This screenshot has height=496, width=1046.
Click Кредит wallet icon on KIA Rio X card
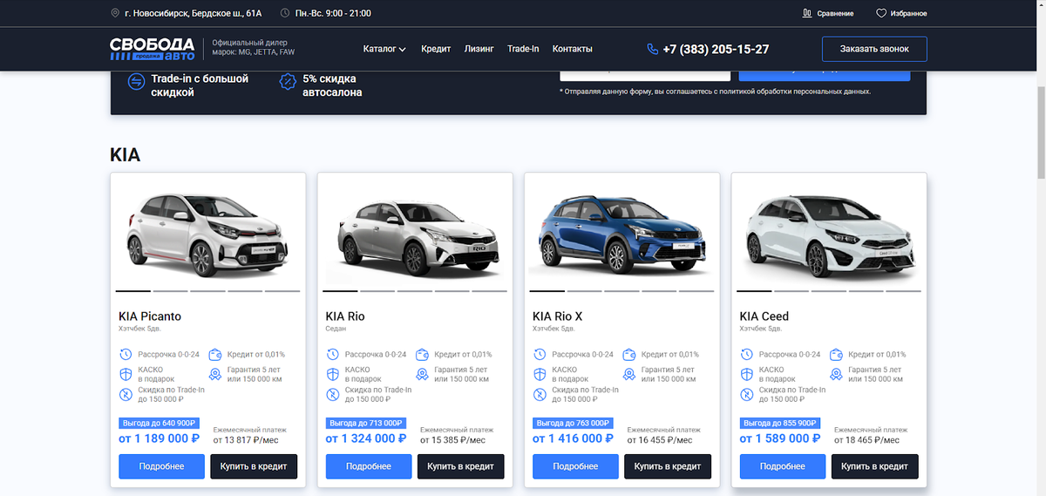tap(629, 355)
